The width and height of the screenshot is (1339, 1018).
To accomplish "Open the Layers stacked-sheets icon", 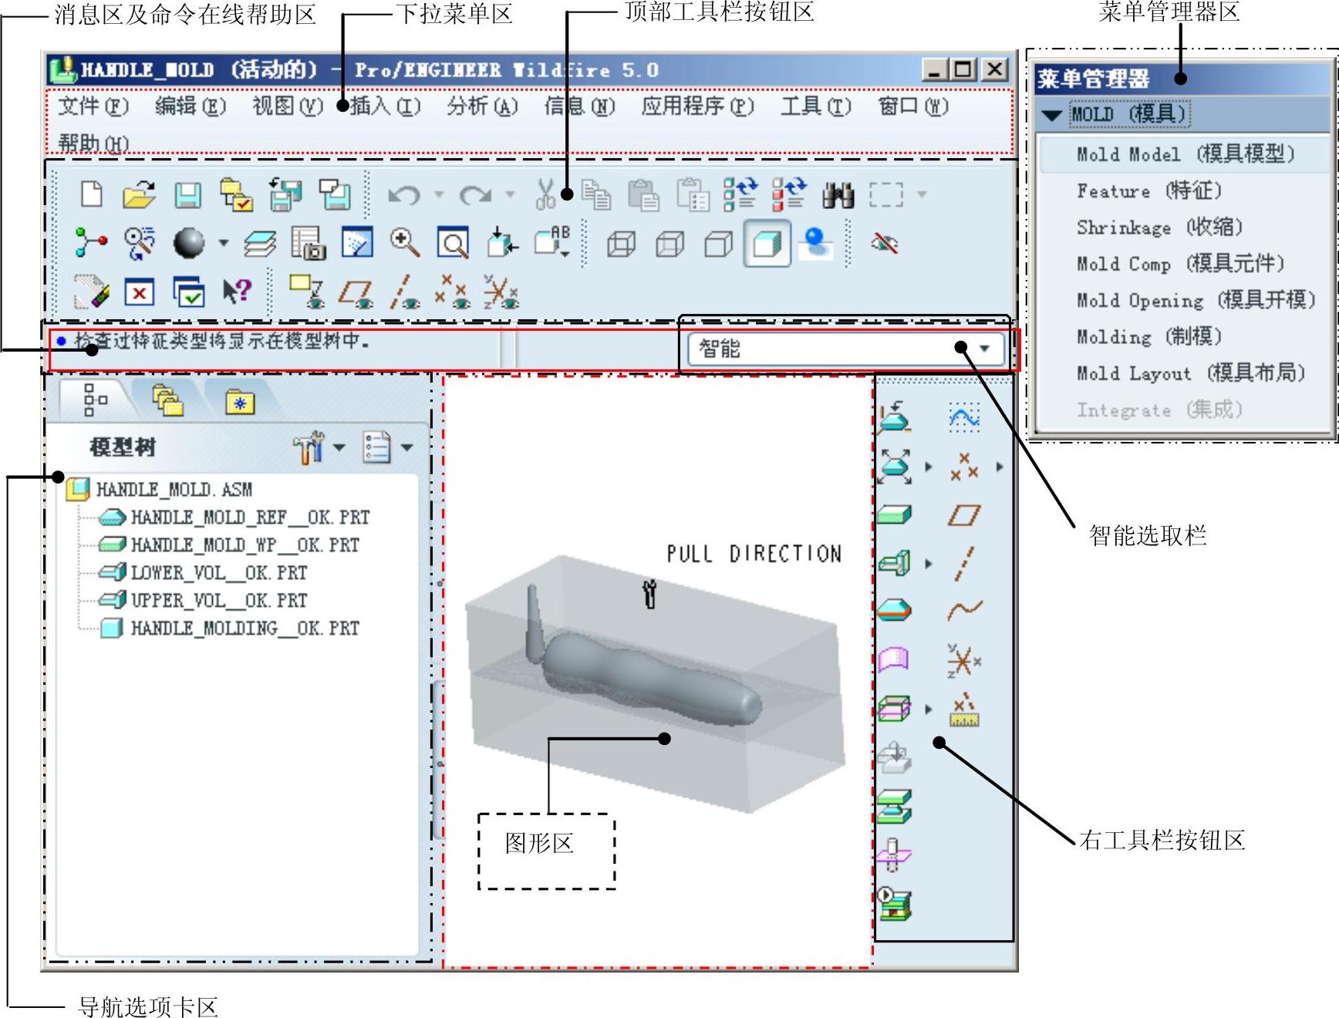I will [260, 244].
